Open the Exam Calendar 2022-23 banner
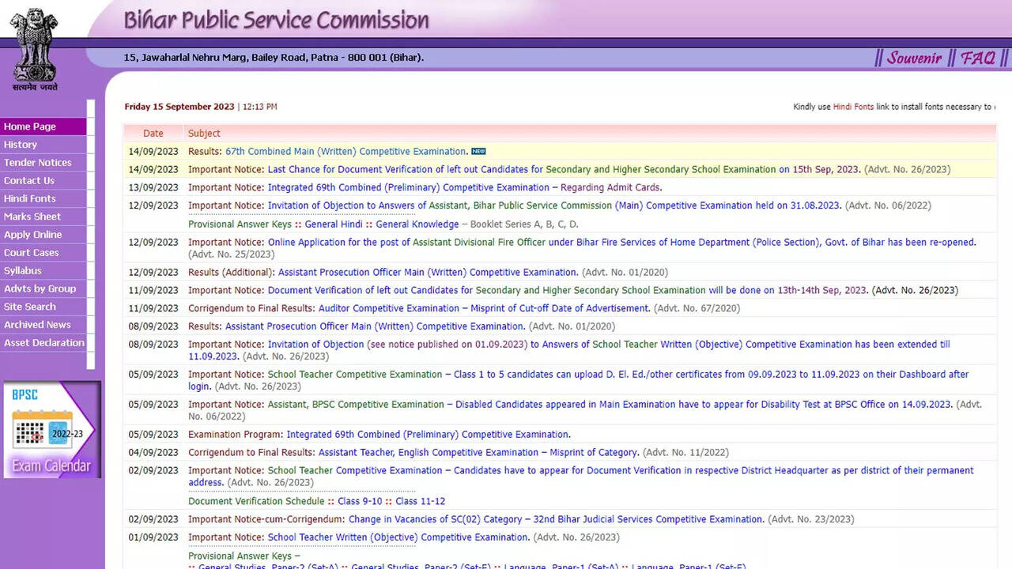The image size is (1012, 569). click(52, 430)
